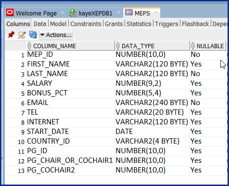Click the nullable No cell for EMAIL

click(x=208, y=103)
